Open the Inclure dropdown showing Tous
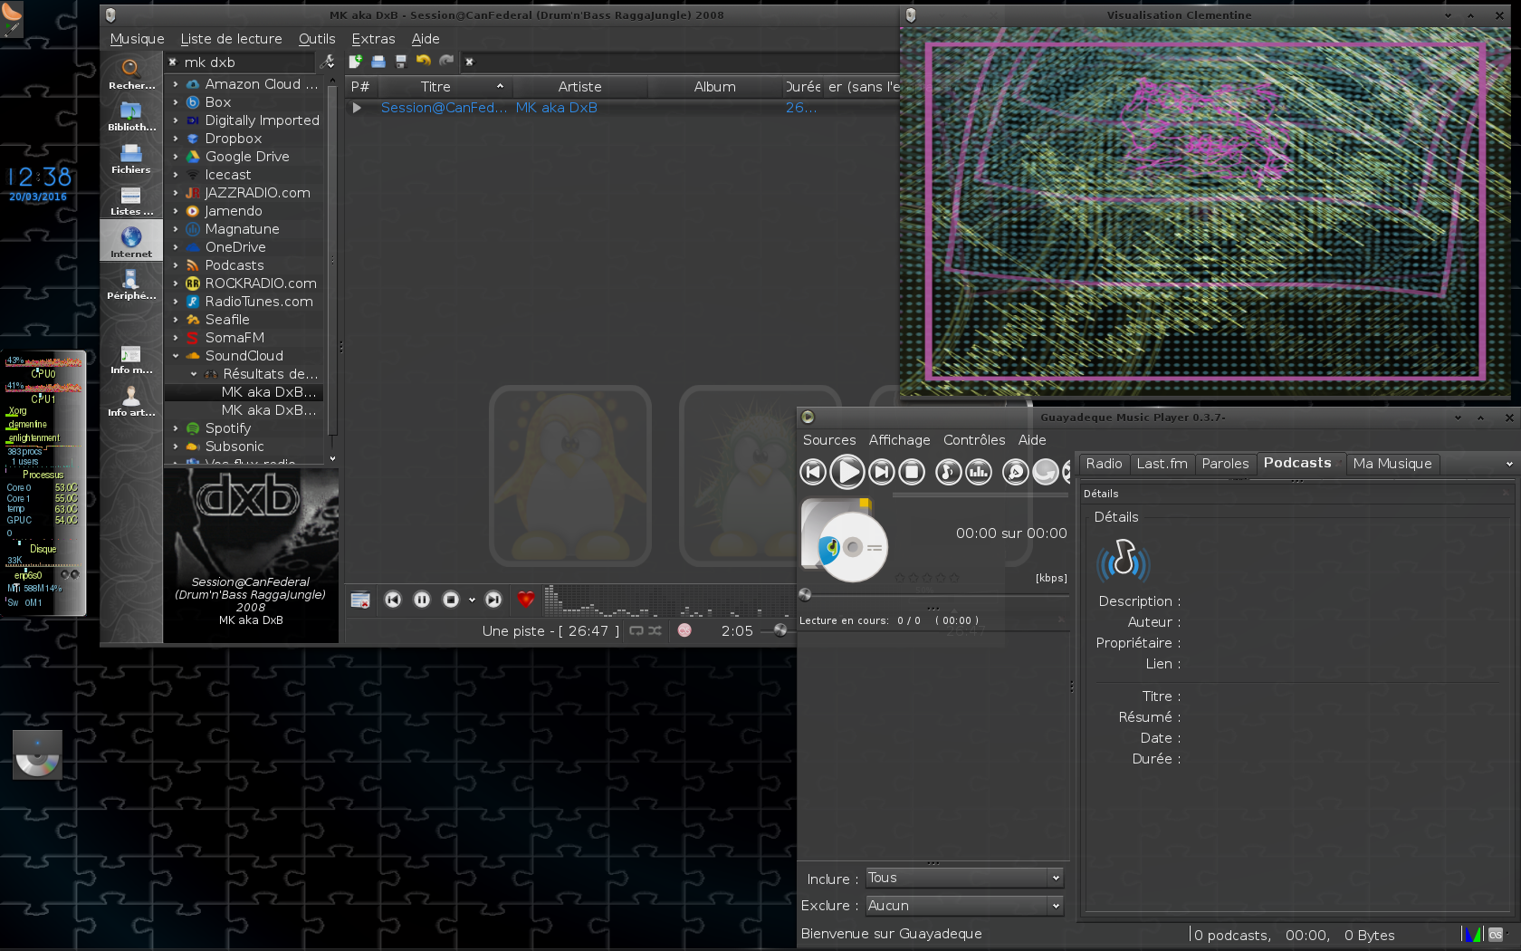This screenshot has height=951, width=1521. pos(963,878)
